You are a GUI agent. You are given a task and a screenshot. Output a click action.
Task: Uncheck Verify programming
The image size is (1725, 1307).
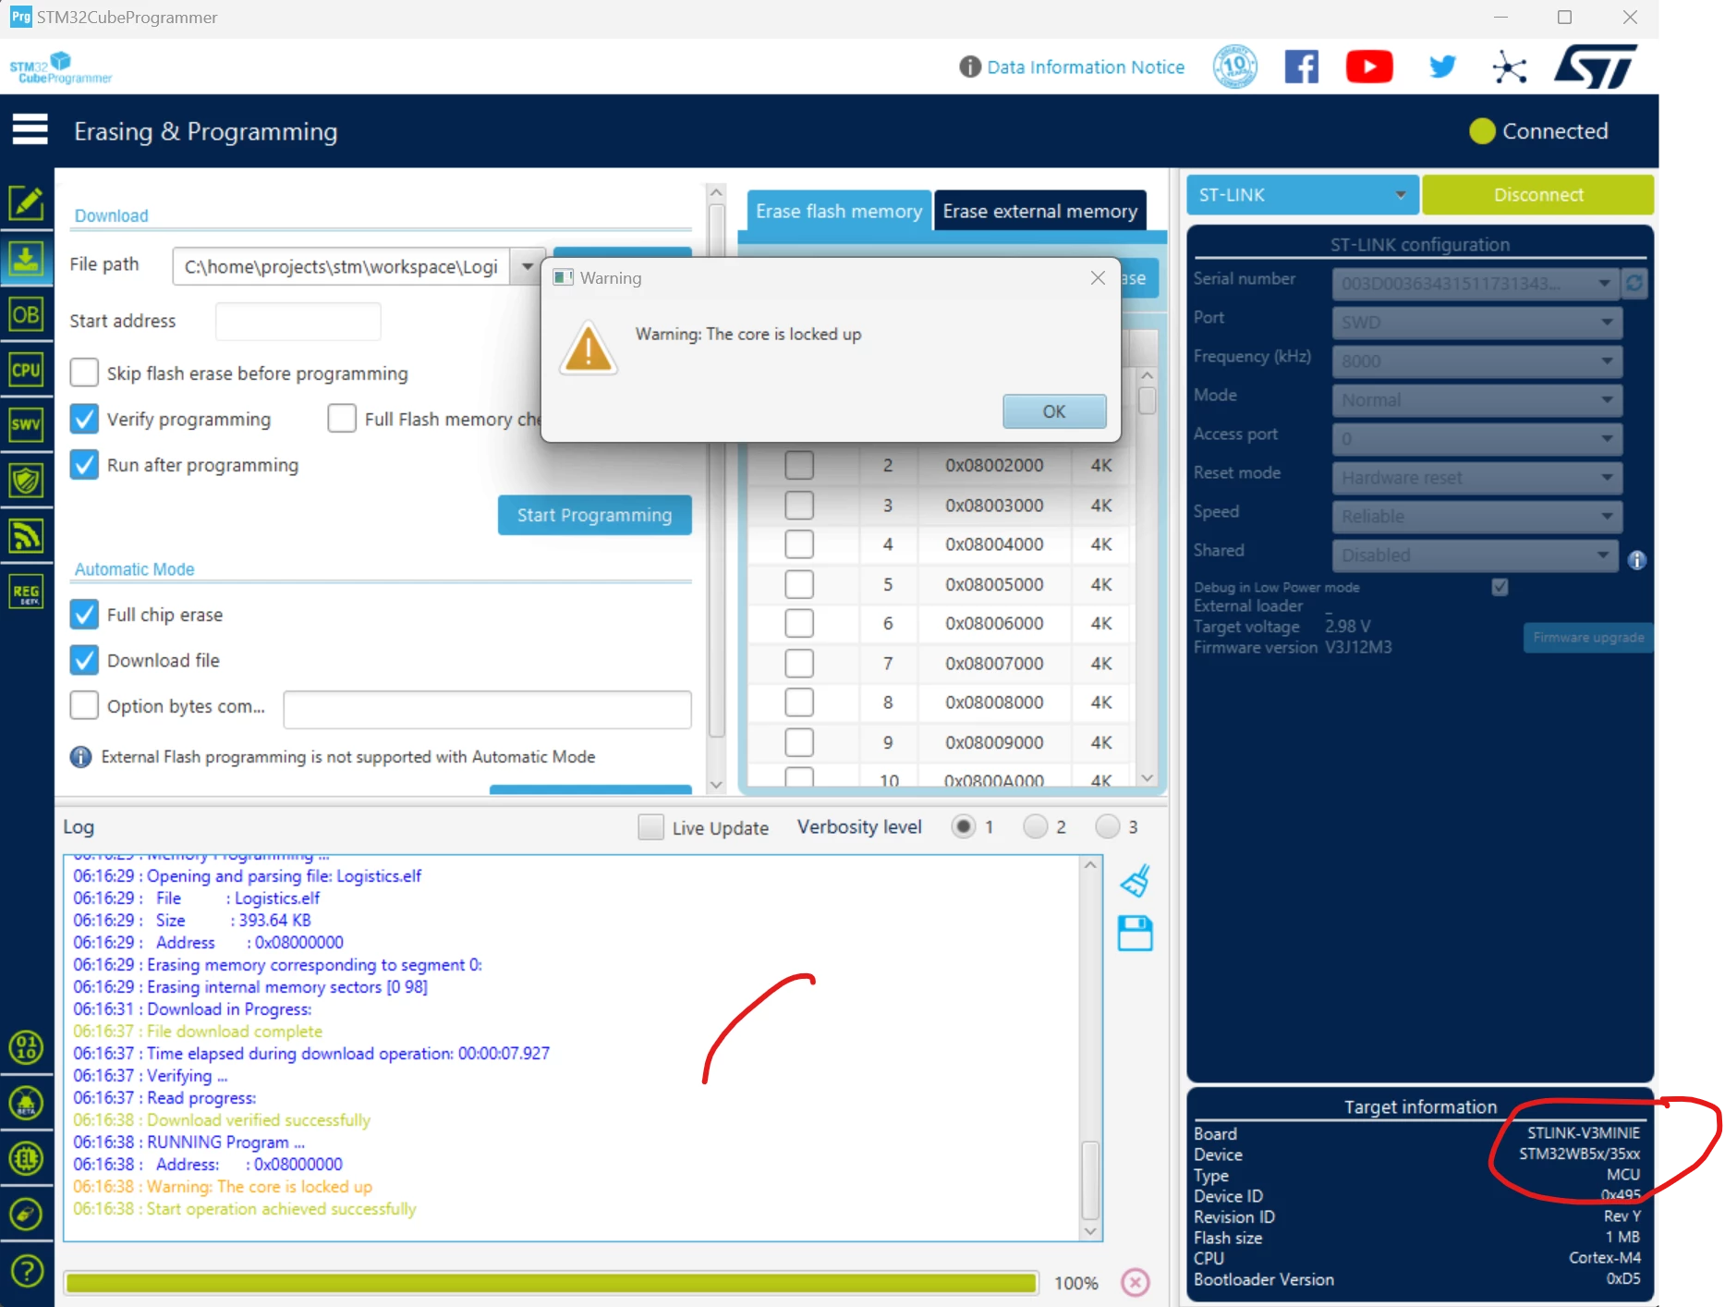pyautogui.click(x=84, y=419)
